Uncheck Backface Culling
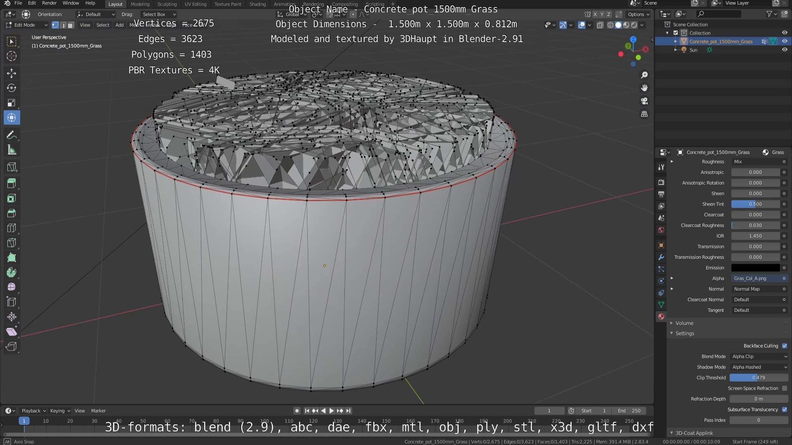This screenshot has width=792, height=445. (x=785, y=346)
